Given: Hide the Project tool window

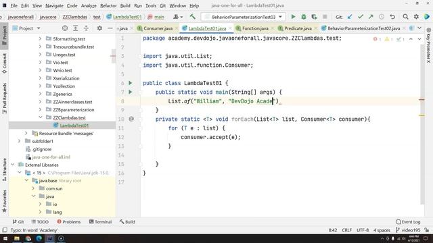Looking at the screenshot, I should point(110,28).
